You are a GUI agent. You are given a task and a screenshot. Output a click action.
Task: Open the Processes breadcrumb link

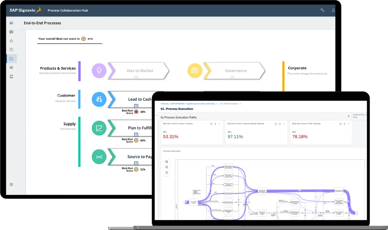[x=165, y=104]
